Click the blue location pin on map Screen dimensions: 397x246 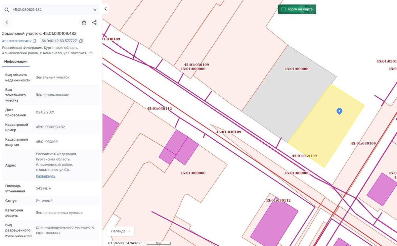click(339, 111)
